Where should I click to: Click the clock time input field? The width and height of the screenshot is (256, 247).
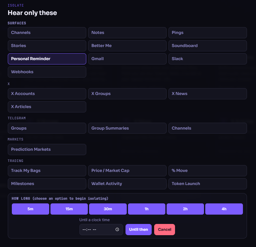point(101,230)
